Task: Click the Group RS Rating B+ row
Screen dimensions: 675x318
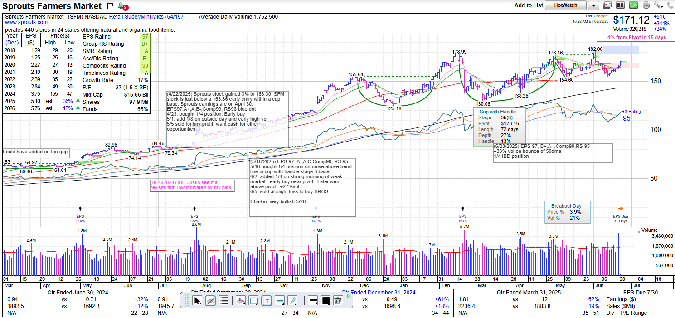Action: tap(115, 44)
